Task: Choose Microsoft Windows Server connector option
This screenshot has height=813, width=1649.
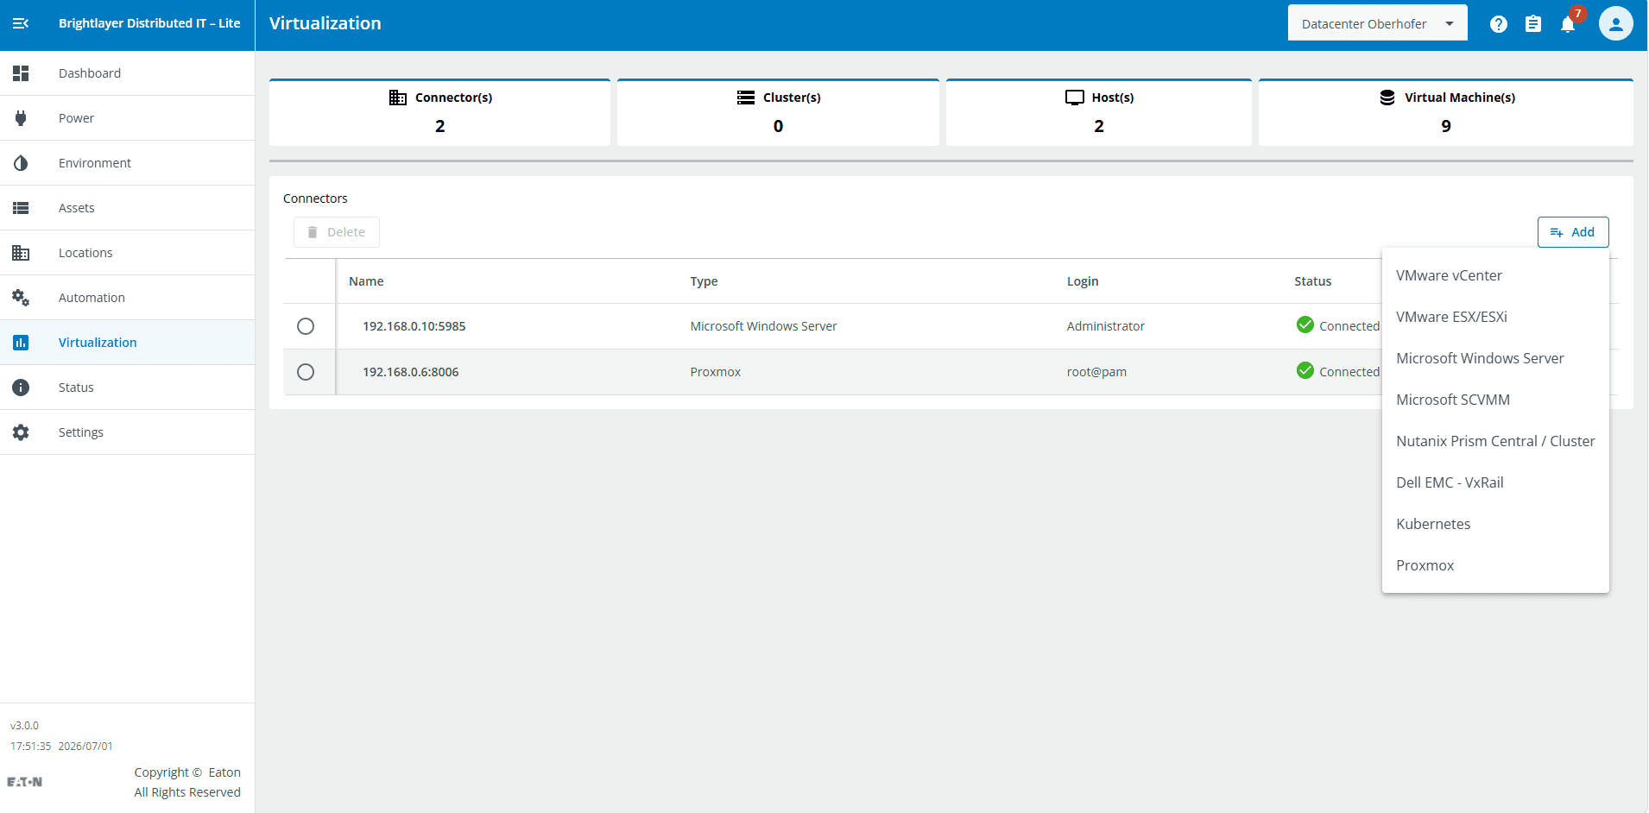Action: (x=1495, y=358)
